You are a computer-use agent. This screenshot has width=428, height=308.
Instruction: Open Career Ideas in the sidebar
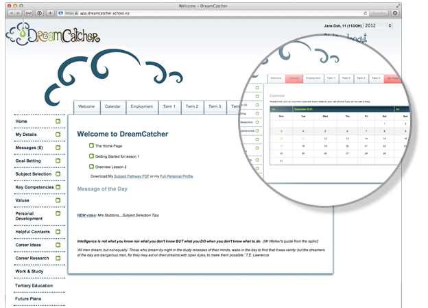(28, 245)
